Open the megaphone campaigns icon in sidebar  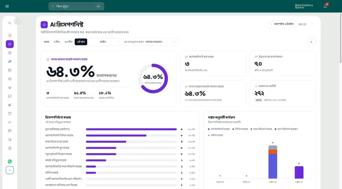point(10,122)
